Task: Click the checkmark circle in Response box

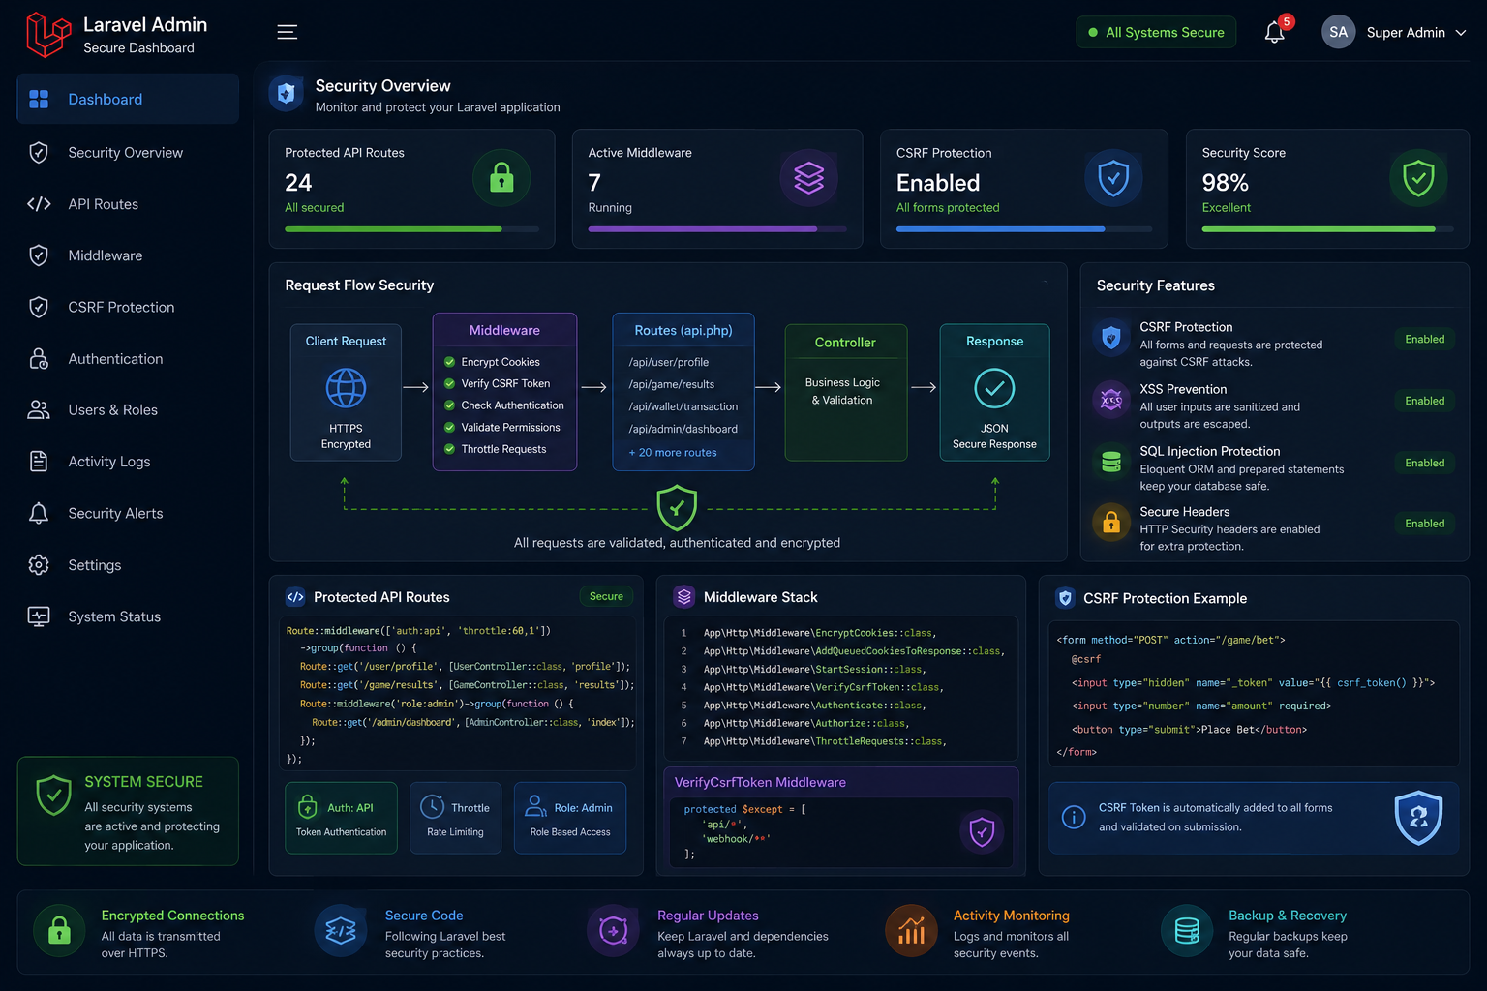Action: coord(994,388)
